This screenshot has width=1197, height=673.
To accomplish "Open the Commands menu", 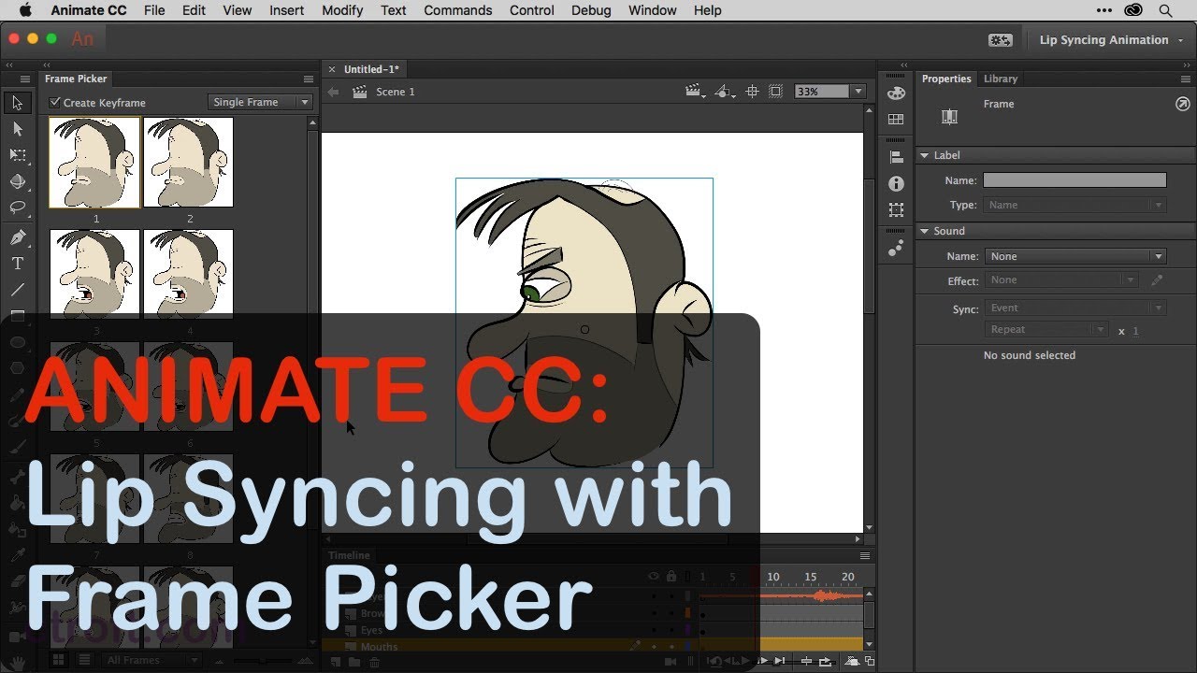I will tap(457, 10).
